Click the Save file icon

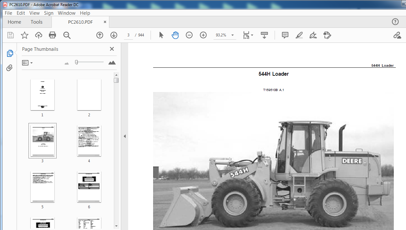pos(11,35)
